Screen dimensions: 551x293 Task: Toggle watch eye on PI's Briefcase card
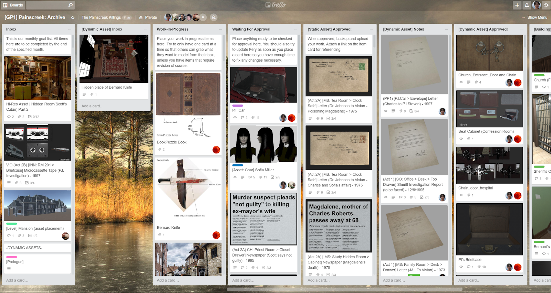coord(461,267)
